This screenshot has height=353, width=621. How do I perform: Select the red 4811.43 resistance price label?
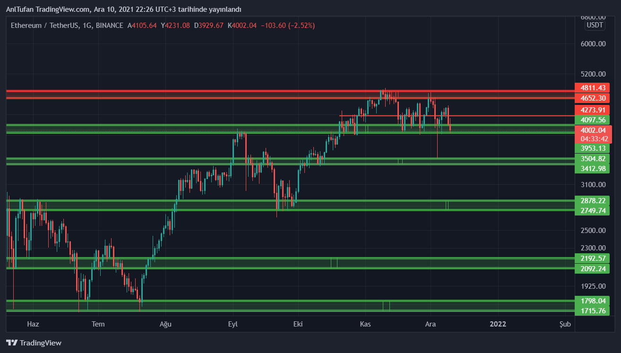[x=593, y=88]
